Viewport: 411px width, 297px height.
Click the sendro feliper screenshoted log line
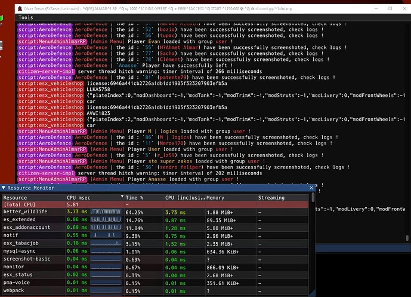coord(184,167)
